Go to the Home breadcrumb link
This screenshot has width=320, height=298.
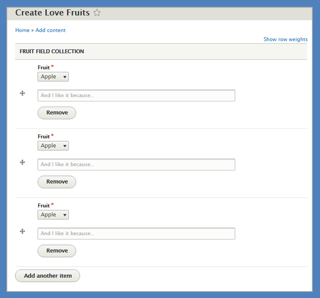[23, 30]
